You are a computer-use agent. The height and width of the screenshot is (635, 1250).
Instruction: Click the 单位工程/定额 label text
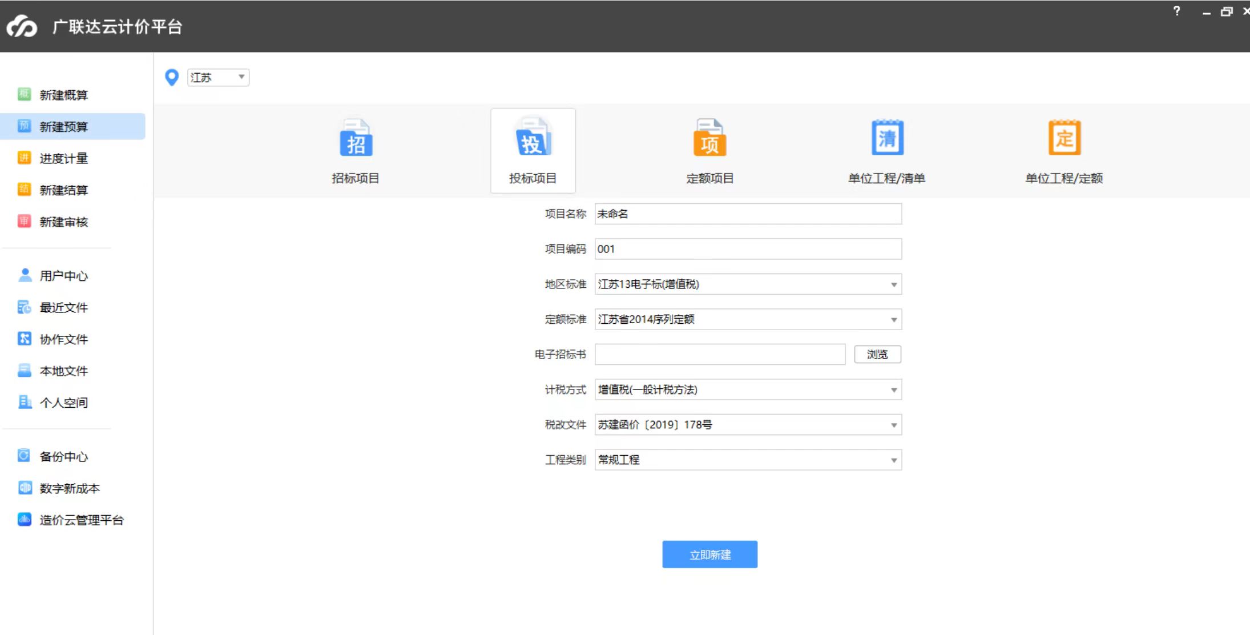(x=1064, y=178)
